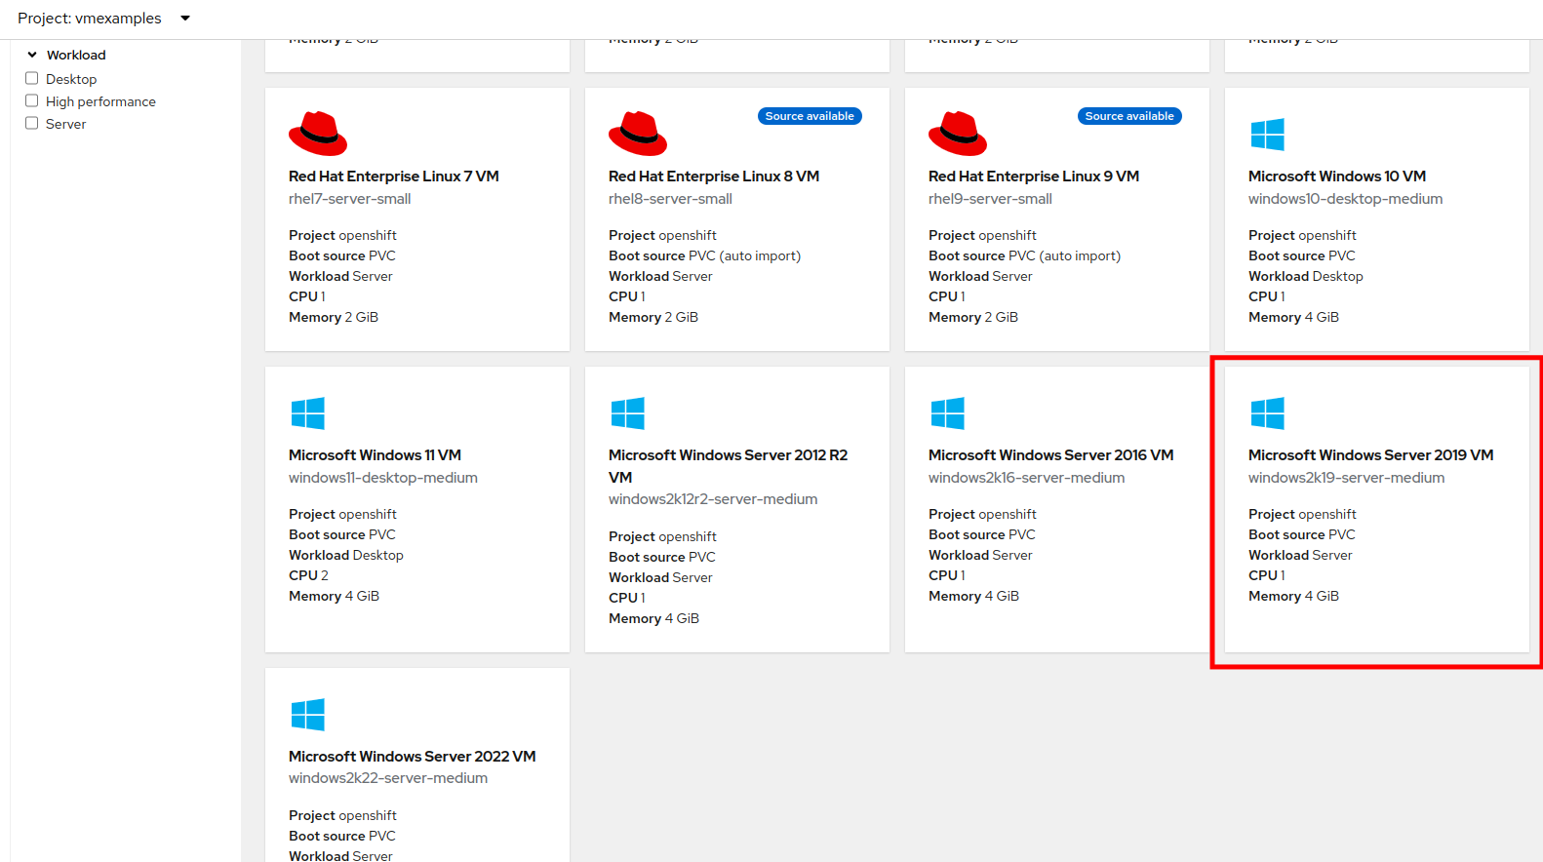Click Boot source PVC (auto import) on RHEL 8
Screen dimensions: 1543x862
pyautogui.click(x=704, y=256)
